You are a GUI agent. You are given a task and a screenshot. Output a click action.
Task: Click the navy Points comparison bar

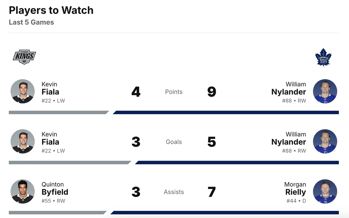226,112
